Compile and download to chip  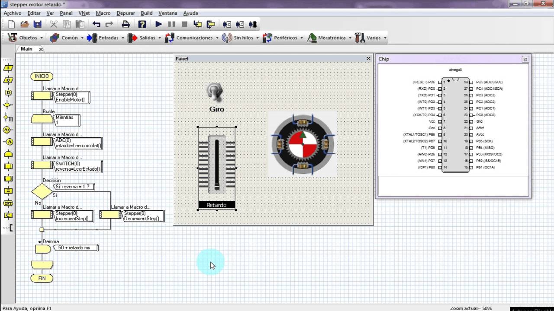[253, 24]
